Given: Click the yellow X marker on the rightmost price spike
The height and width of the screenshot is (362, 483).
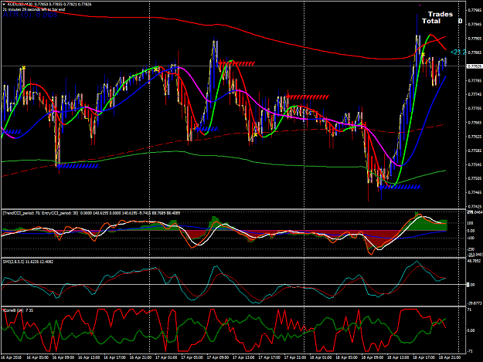Looking at the screenshot, I should [x=423, y=55].
